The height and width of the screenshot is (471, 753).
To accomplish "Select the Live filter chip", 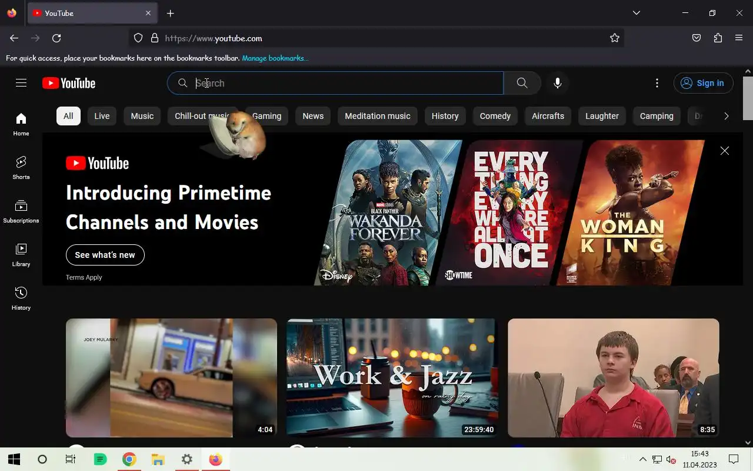I will [102, 116].
